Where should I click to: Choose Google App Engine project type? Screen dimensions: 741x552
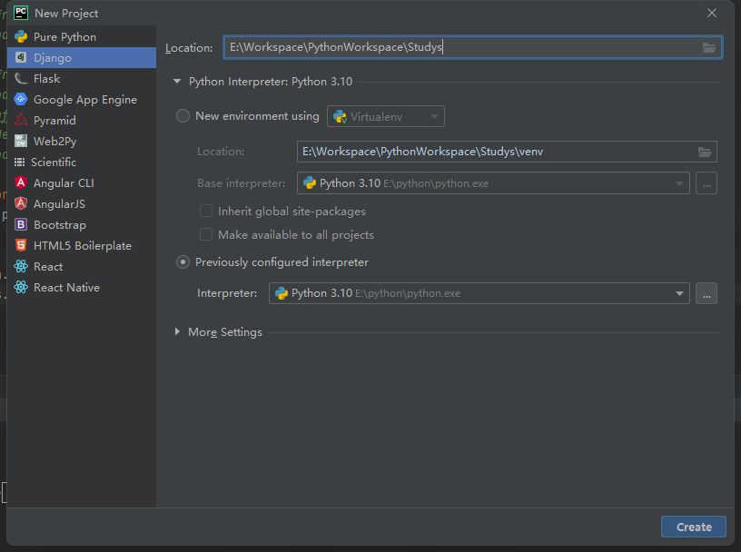[x=82, y=99]
